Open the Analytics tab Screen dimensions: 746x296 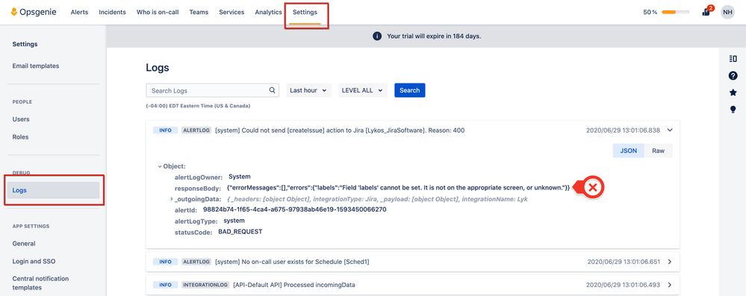pyautogui.click(x=268, y=13)
